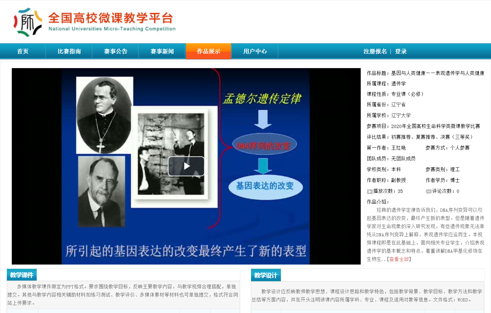Click the 全国高校微课教学平台 site title
The width and height of the screenshot is (491, 313).
(111, 18)
